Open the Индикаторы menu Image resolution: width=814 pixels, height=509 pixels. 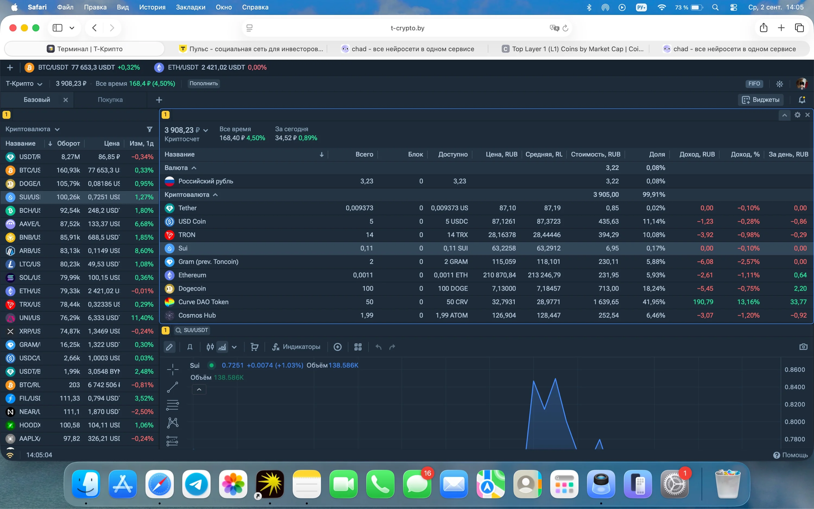click(x=296, y=347)
